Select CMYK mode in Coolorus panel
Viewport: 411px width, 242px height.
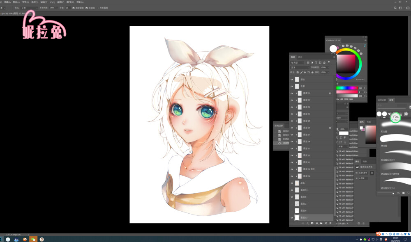(x=346, y=99)
